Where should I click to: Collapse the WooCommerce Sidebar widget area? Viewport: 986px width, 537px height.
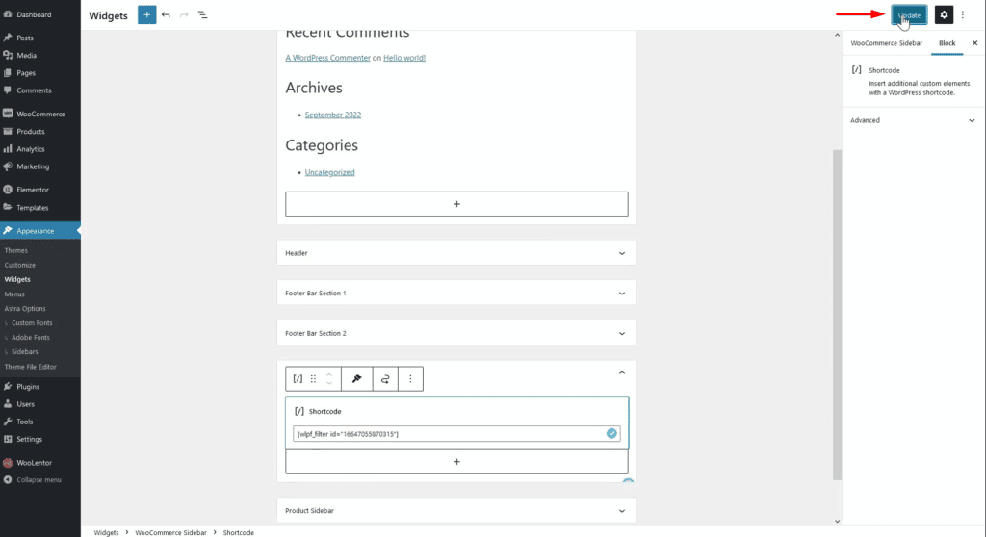621,372
